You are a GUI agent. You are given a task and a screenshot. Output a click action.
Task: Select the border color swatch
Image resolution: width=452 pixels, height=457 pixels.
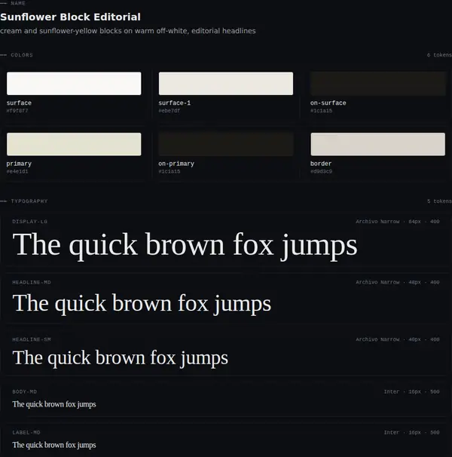coord(378,144)
